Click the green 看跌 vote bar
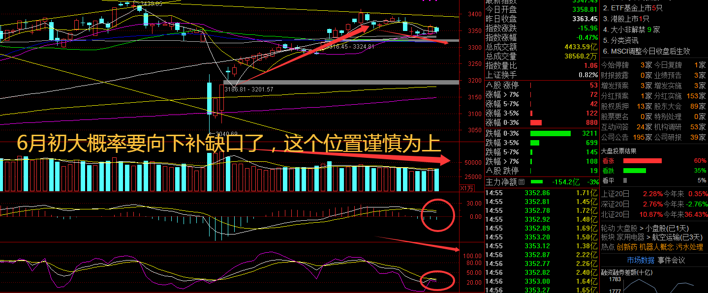708x293 pixels. coord(634,171)
